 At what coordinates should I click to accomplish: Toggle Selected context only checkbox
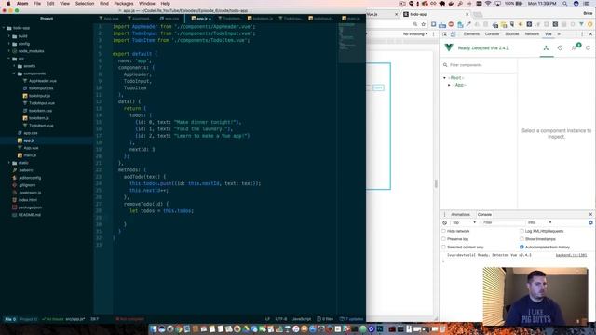pyautogui.click(x=443, y=247)
